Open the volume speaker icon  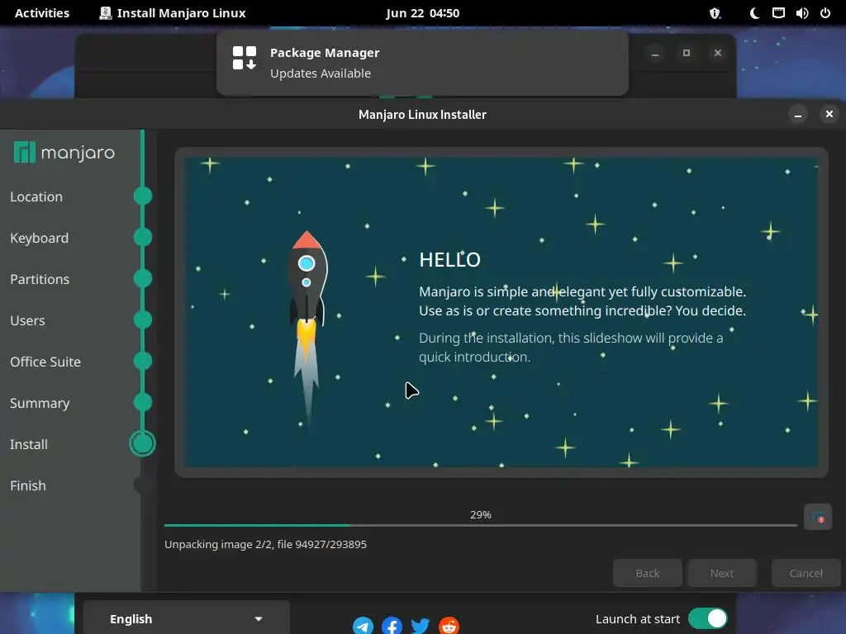coord(801,13)
